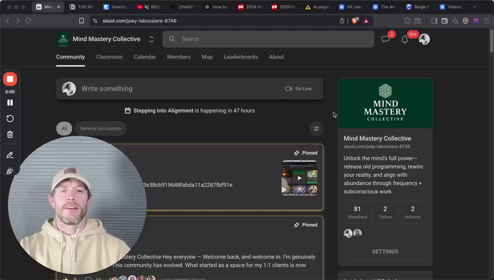Switch to the Notion THE ART tab
Screen dimensions: 494x280
click(x=82, y=7)
